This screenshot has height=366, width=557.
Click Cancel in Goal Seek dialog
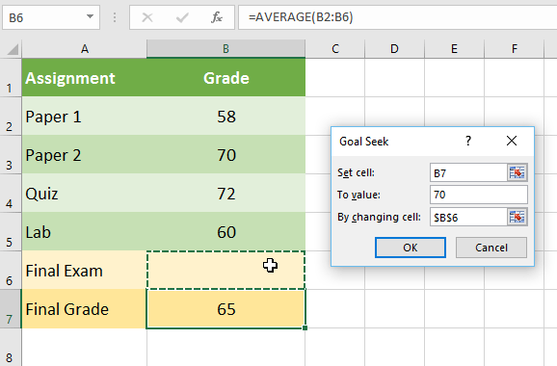point(491,248)
